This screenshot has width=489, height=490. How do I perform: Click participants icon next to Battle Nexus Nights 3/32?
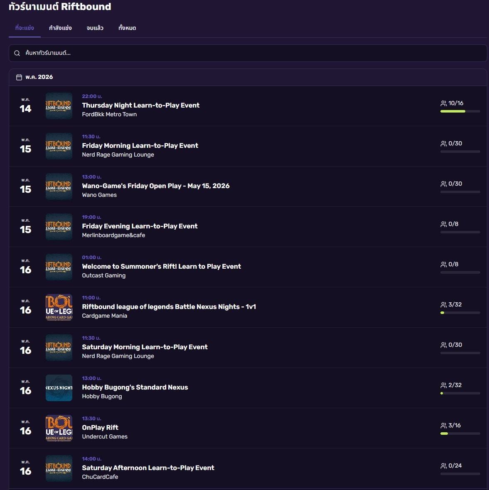pyautogui.click(x=443, y=305)
